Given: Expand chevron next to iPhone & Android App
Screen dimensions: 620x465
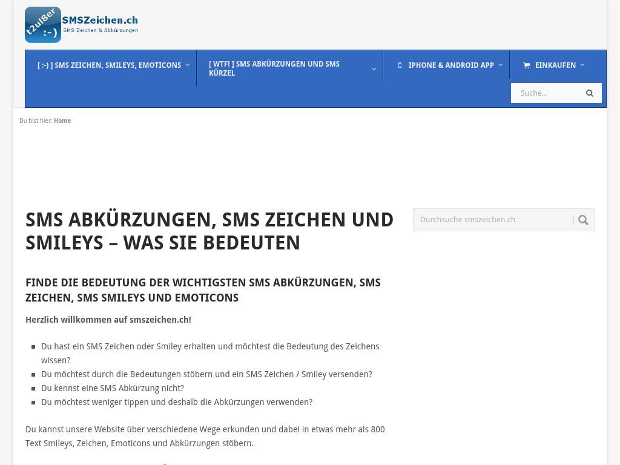Looking at the screenshot, I should [501, 65].
